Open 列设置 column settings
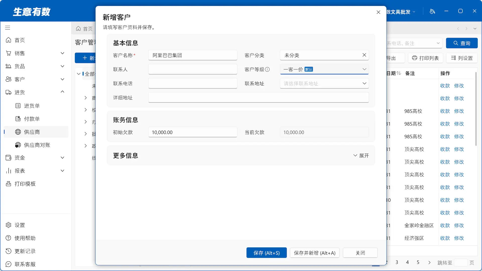This screenshot has width=482, height=271. click(x=462, y=58)
